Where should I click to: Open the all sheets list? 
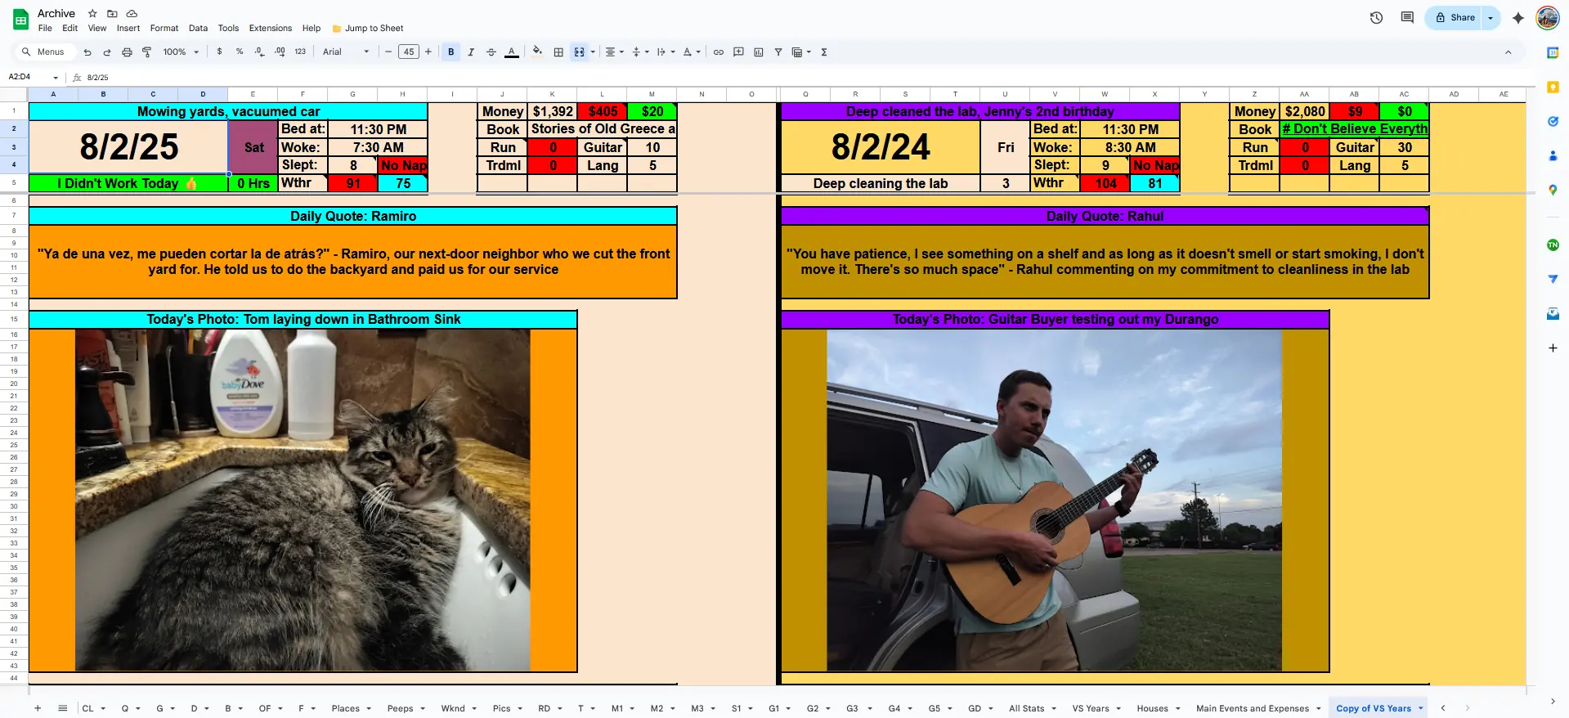(63, 708)
